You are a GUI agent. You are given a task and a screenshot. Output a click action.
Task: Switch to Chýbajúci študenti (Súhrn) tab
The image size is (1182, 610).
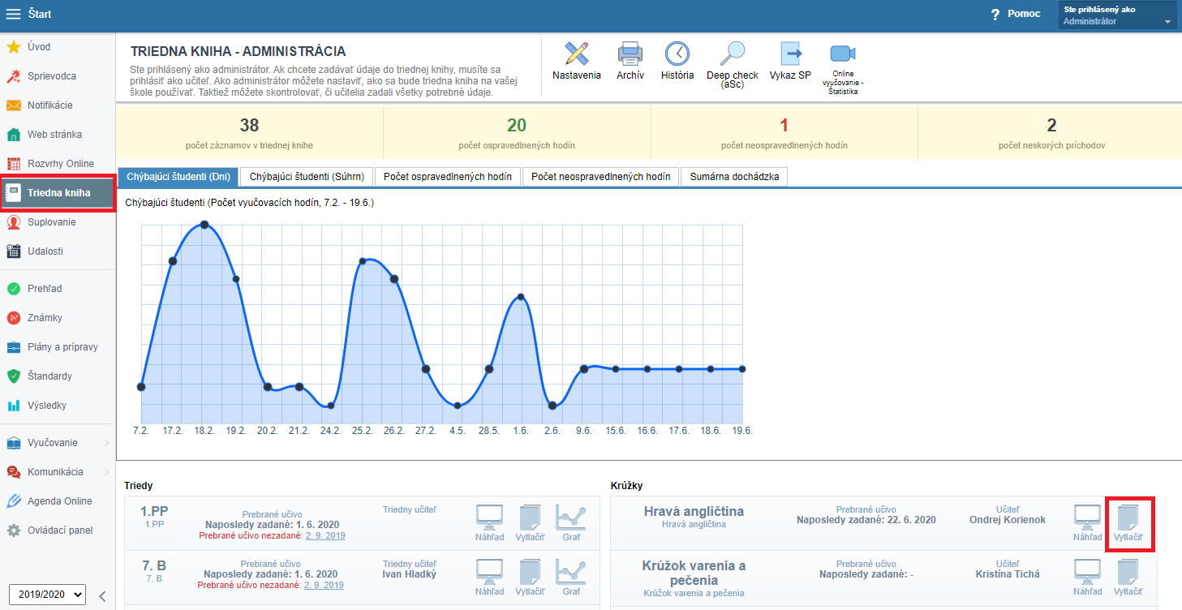click(x=307, y=177)
